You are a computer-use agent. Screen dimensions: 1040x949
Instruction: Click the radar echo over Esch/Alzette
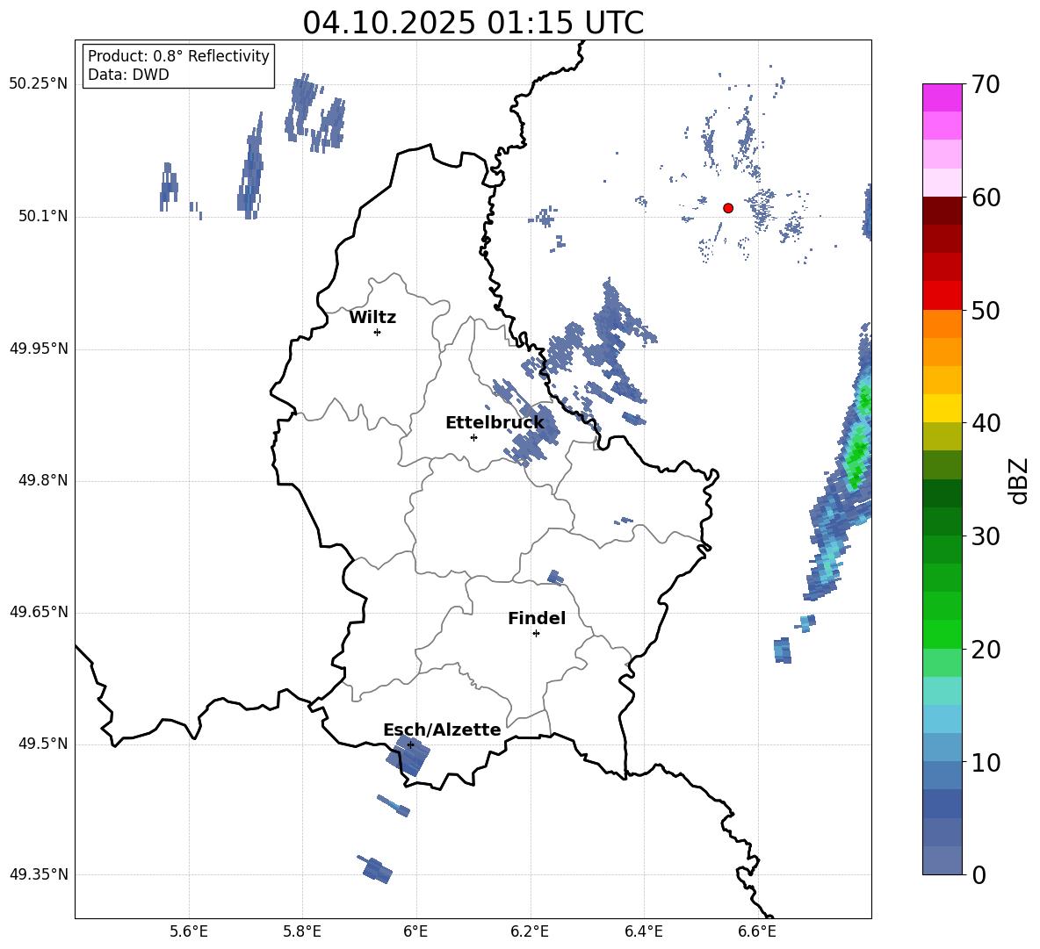pos(408,756)
